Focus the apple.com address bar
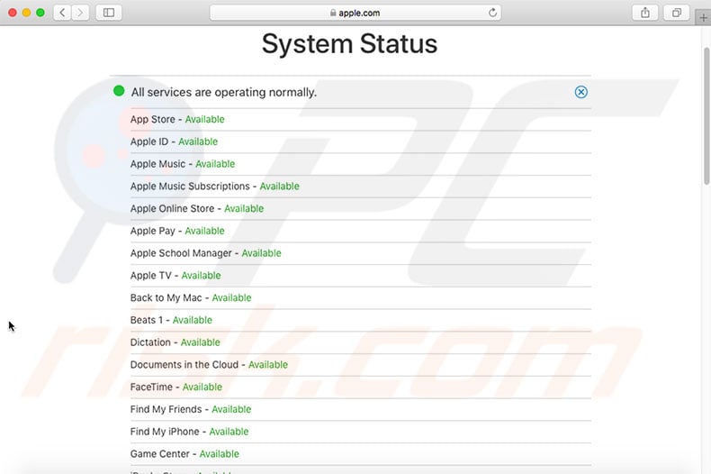 pyautogui.click(x=355, y=13)
